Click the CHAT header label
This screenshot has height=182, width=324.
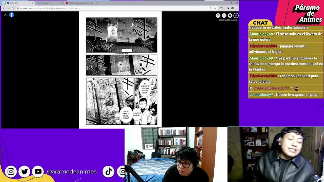260,23
